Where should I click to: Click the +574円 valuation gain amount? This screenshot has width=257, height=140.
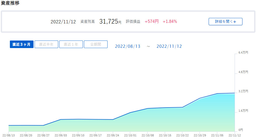(x=152, y=22)
